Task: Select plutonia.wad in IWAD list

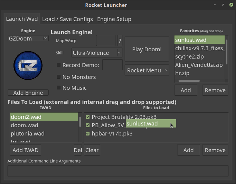Action: click(28, 133)
